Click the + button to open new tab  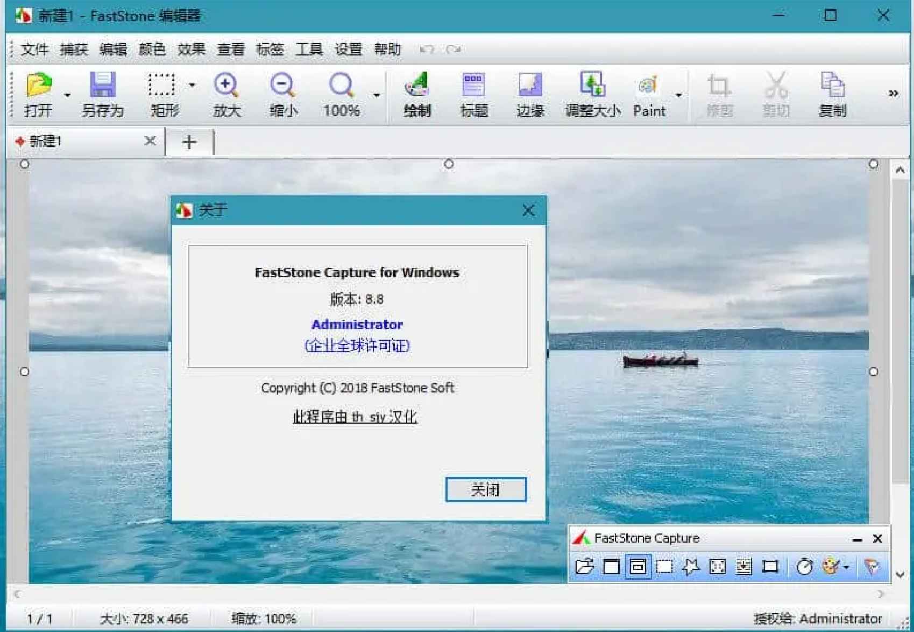(189, 142)
